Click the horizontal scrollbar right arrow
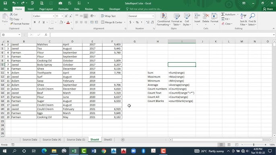The image size is (276, 155). click(271, 140)
